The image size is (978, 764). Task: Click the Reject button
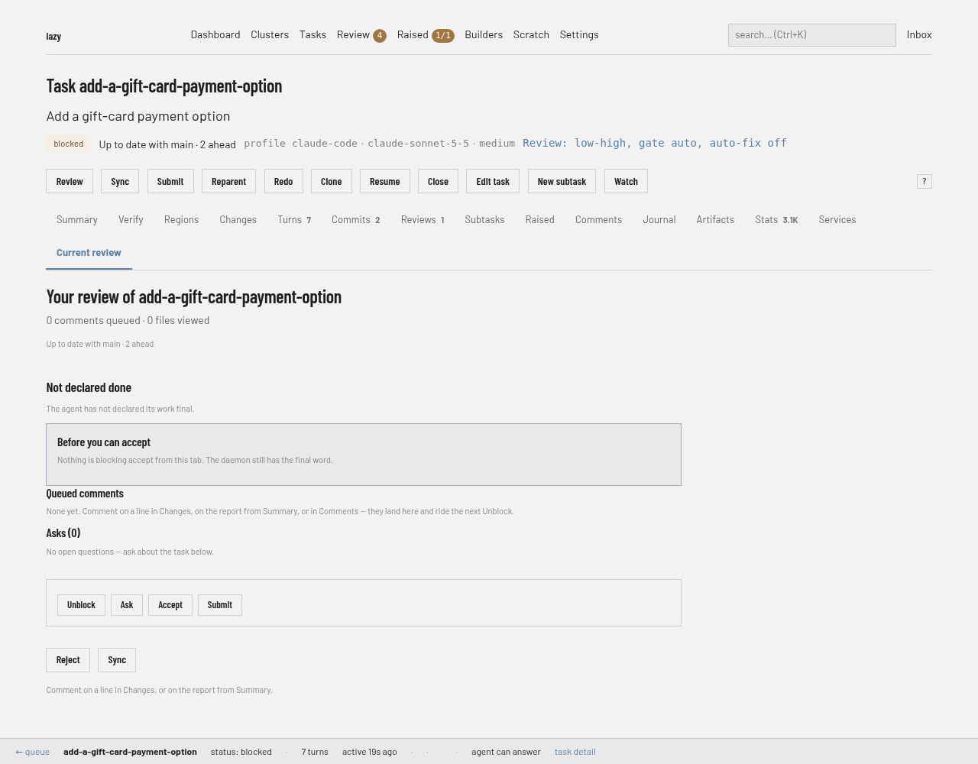(x=68, y=660)
